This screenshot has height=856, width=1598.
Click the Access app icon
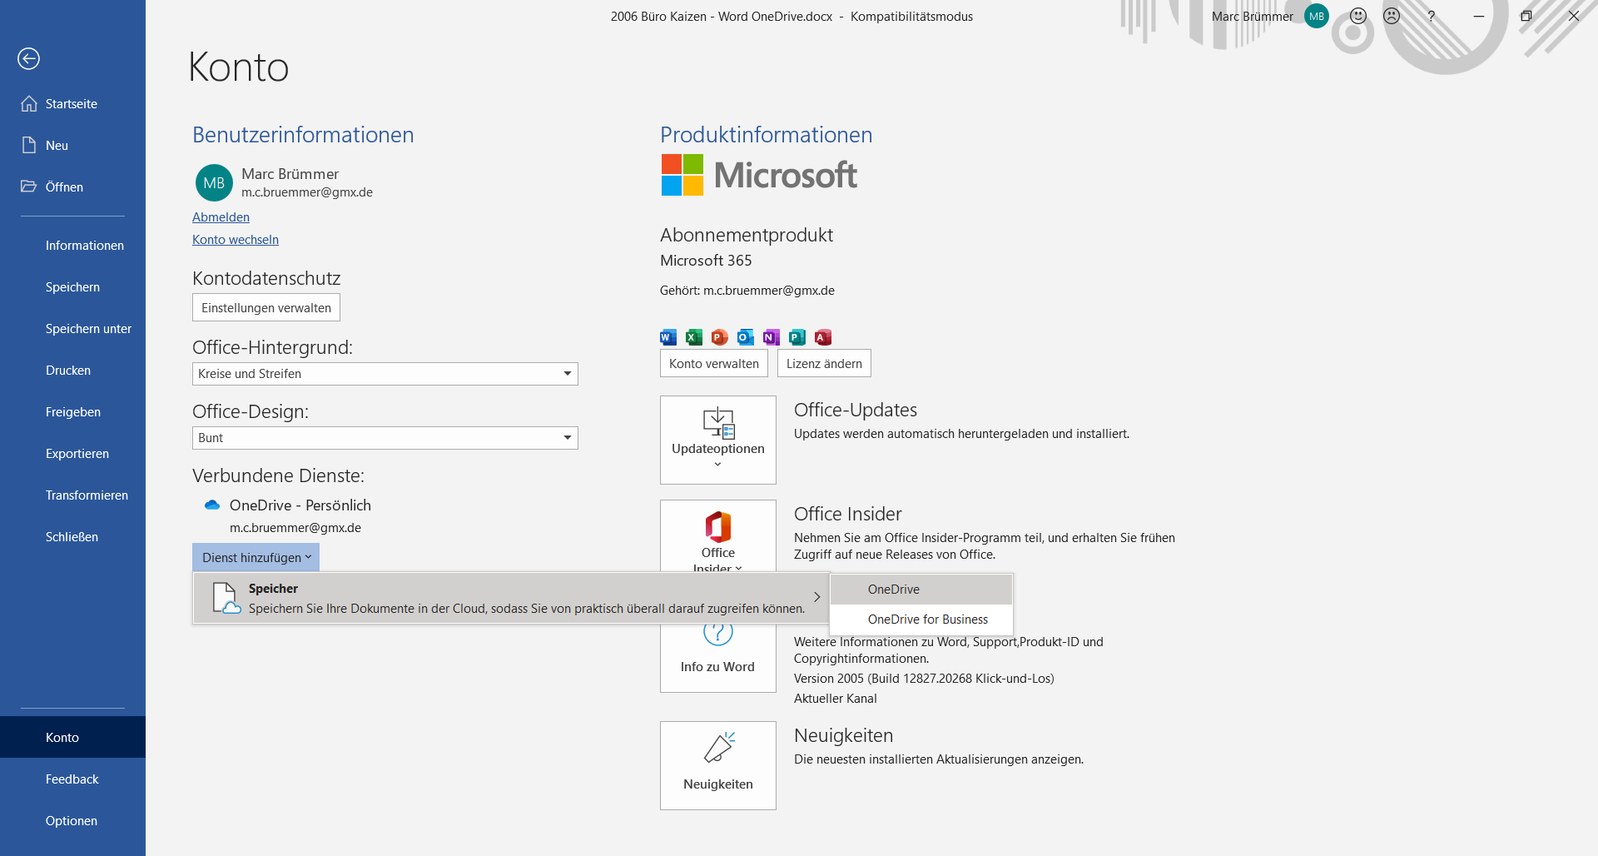(823, 337)
